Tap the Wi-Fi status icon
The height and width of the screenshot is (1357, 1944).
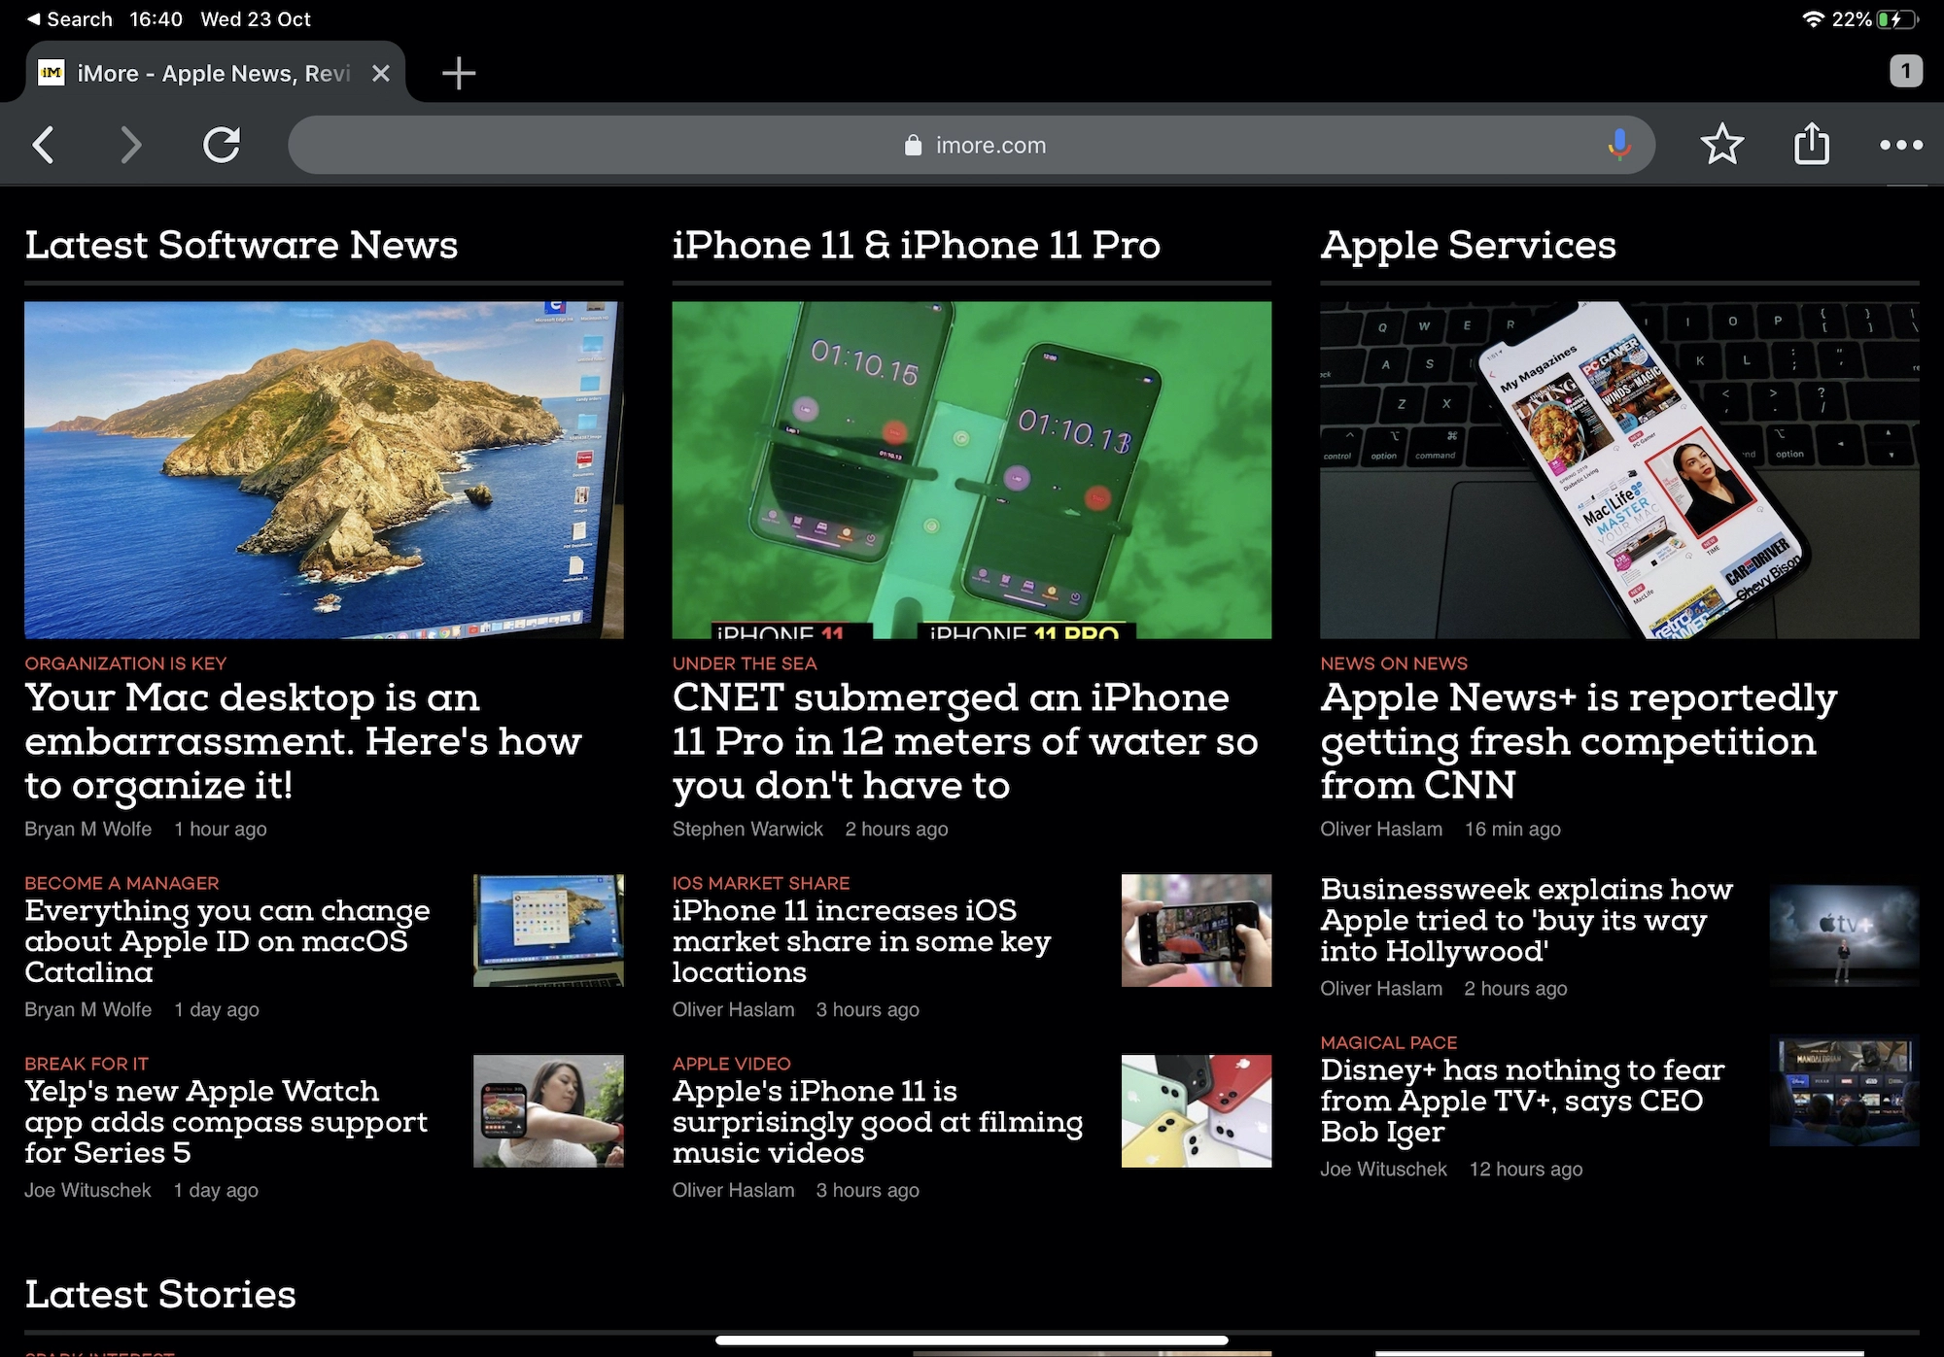tap(1813, 19)
